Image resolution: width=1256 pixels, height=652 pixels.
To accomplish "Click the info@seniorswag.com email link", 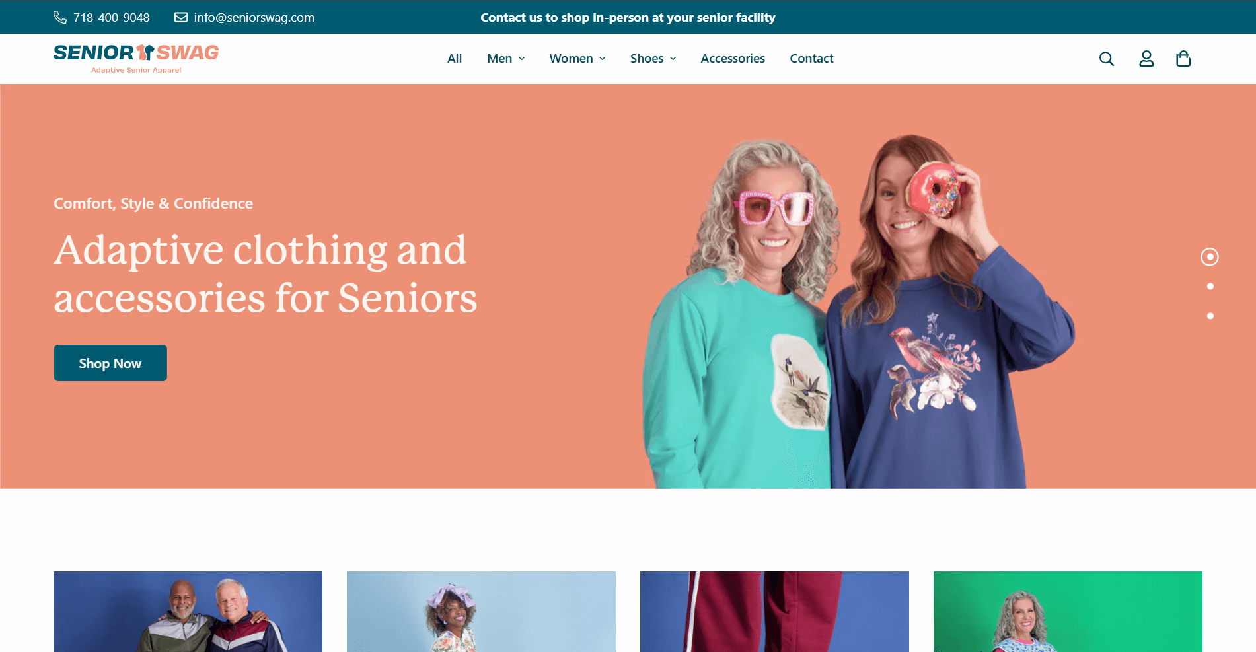I will pyautogui.click(x=254, y=17).
